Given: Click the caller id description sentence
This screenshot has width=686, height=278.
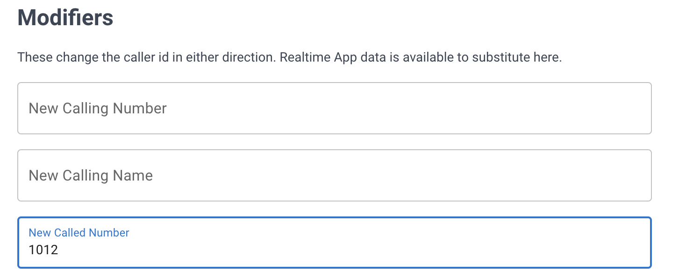Looking at the screenshot, I should 289,58.
